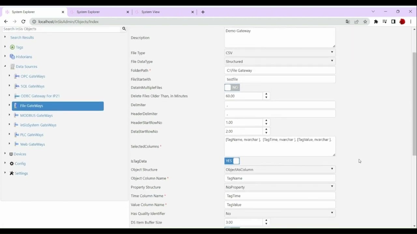Select File GateWays tree item
The width and height of the screenshot is (417, 234).
coord(58,106)
